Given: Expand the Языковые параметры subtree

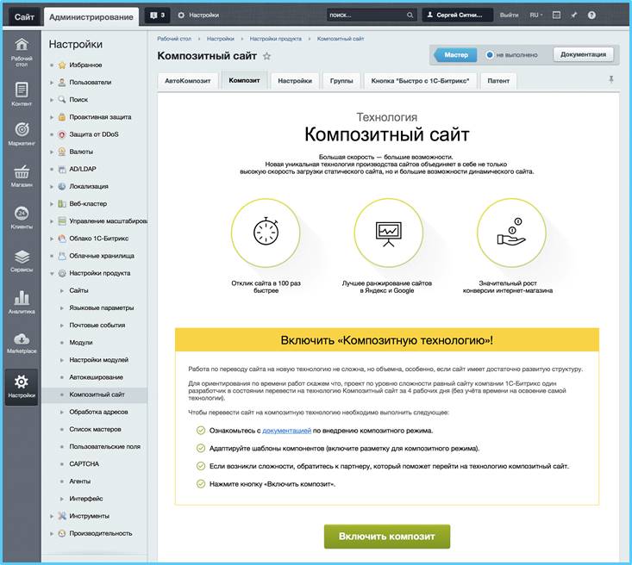Looking at the screenshot, I should pos(62,308).
